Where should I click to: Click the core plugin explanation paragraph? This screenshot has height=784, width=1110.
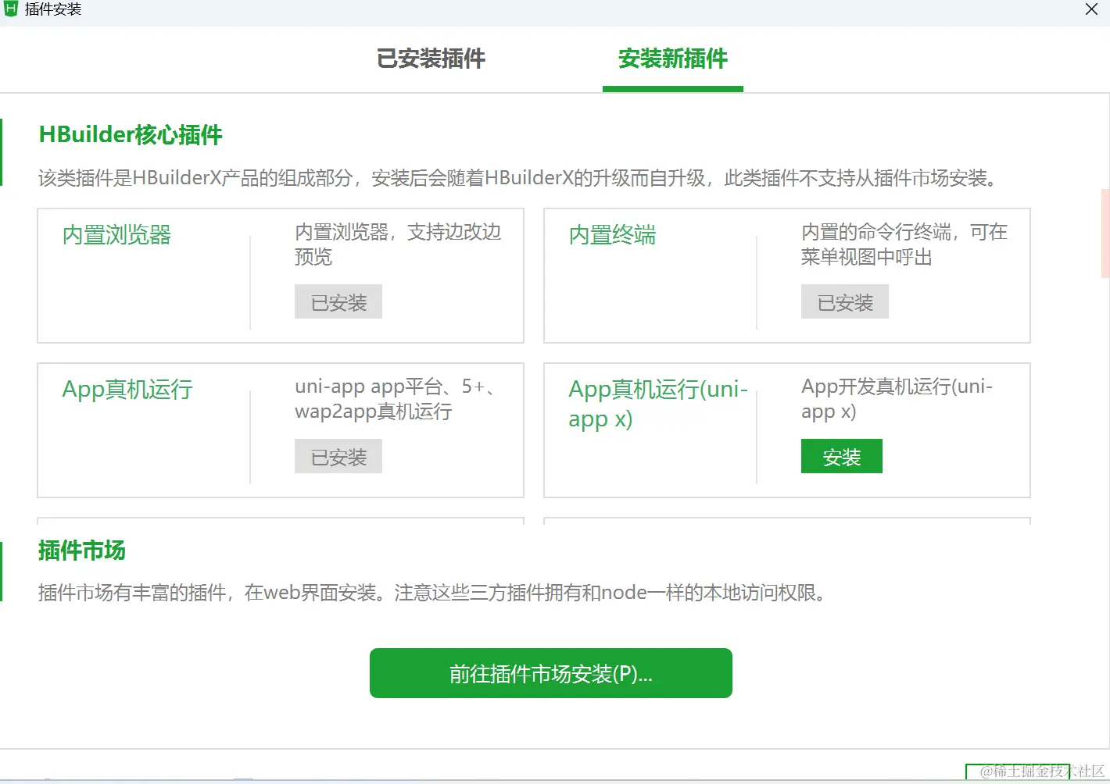click(519, 178)
